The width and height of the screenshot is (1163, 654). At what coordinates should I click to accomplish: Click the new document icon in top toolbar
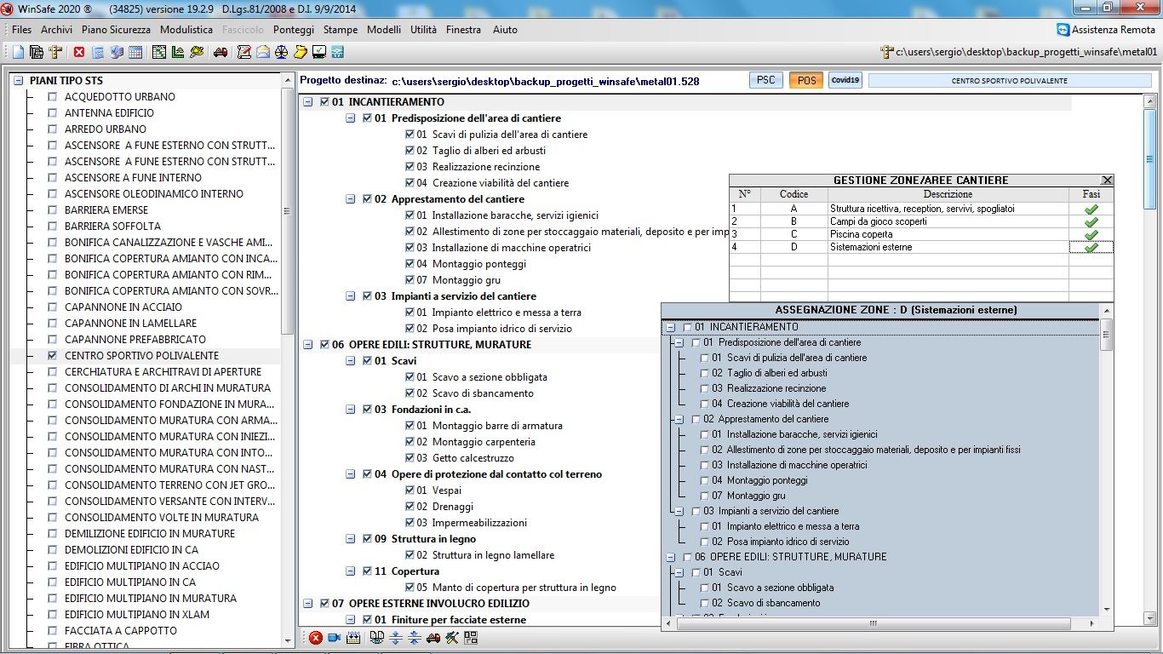click(x=18, y=52)
